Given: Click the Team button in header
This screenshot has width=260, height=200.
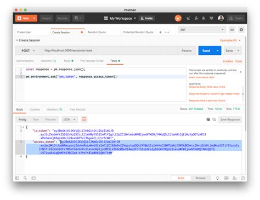Looking at the screenshot, I should 236,18.
